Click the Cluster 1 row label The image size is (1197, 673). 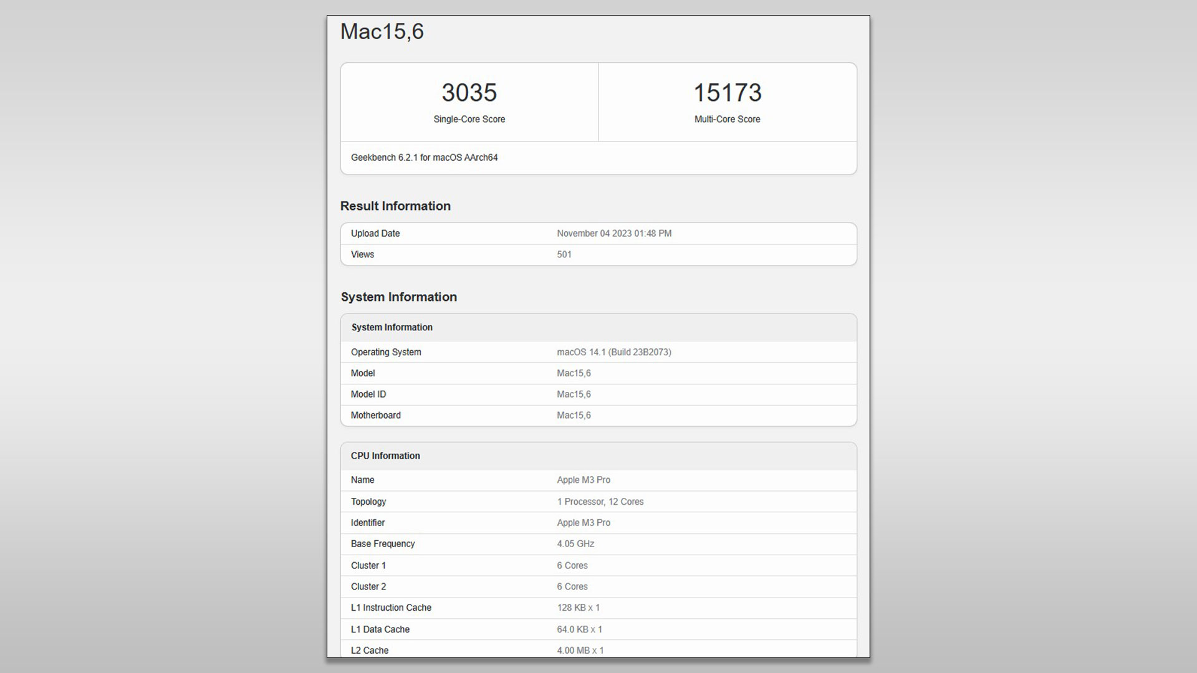pos(368,566)
